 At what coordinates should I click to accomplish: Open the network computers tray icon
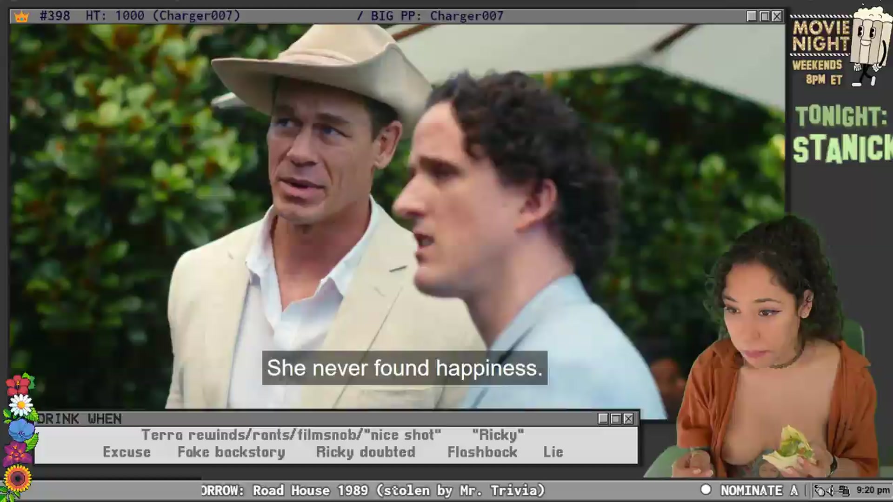point(844,490)
